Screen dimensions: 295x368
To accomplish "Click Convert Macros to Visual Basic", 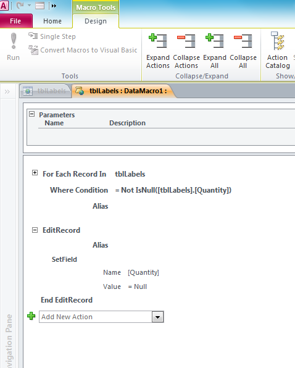I will point(83,50).
